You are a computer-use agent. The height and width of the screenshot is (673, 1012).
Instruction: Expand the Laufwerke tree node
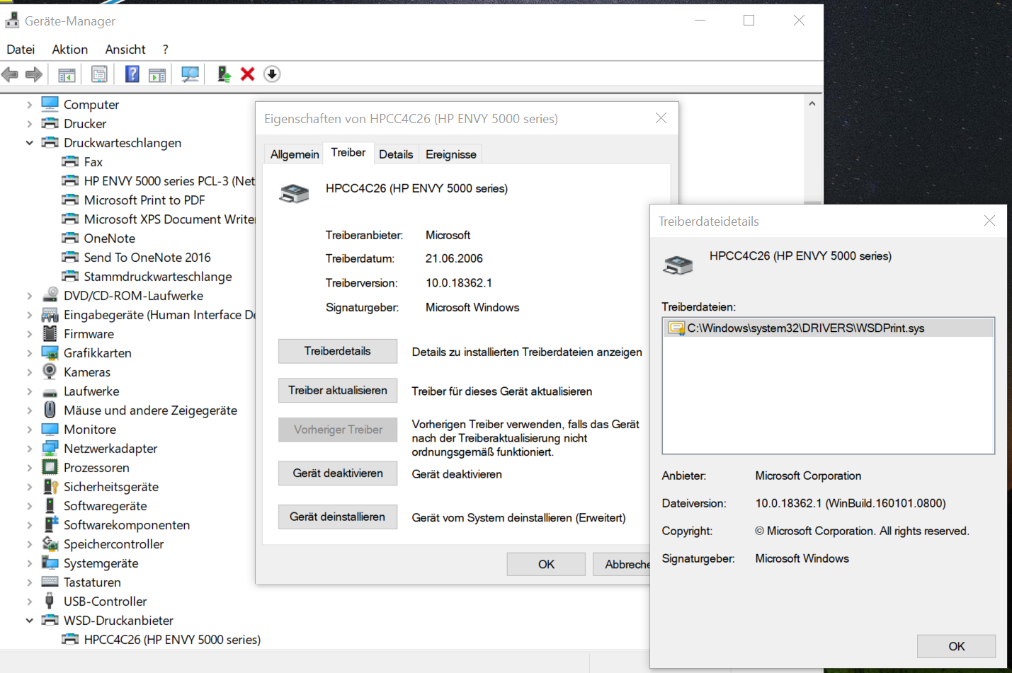click(29, 391)
